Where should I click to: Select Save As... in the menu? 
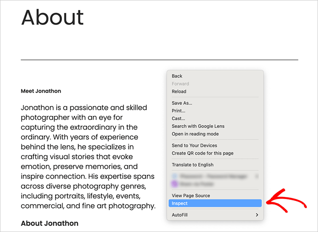(182, 103)
